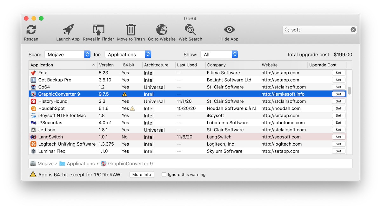
Task: Click Set button in the Jettison row
Action: 338,130
